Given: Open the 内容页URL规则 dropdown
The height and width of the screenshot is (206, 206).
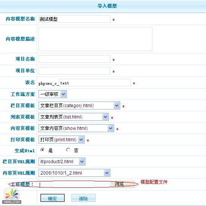Looking at the screenshot, I should click(74, 173).
